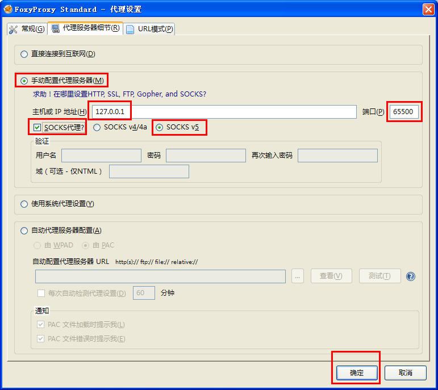438x390 pixels.
Task: Click the auto-config proxy URL field
Action: (x=160, y=276)
